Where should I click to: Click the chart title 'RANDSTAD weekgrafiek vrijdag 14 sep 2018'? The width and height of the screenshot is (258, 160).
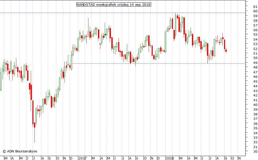click(114, 5)
